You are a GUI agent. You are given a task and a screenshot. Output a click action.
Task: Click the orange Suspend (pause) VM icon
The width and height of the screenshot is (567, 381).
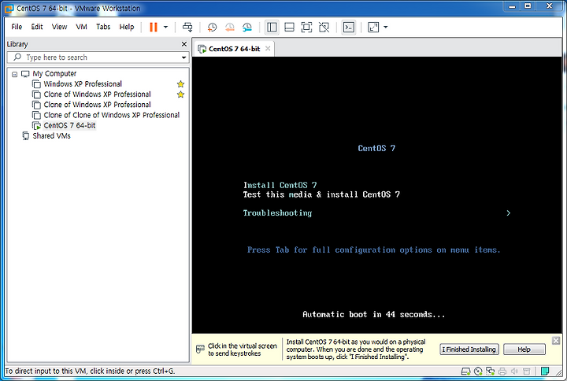[x=154, y=27]
